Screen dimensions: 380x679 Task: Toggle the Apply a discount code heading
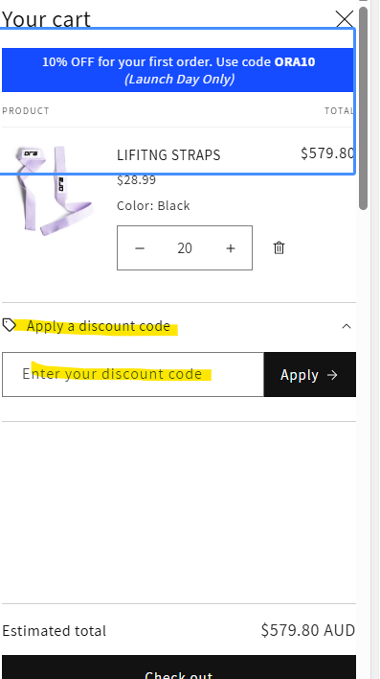tap(99, 326)
